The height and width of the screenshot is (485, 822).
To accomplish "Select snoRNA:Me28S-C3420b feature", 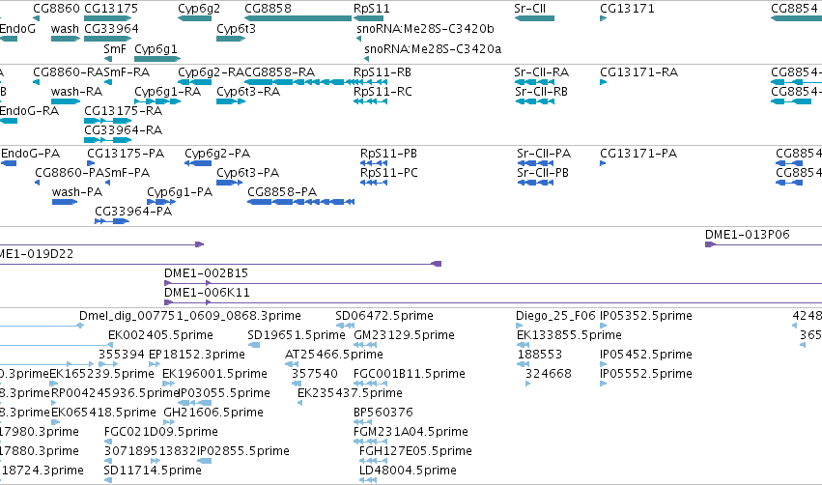I will (358, 39).
